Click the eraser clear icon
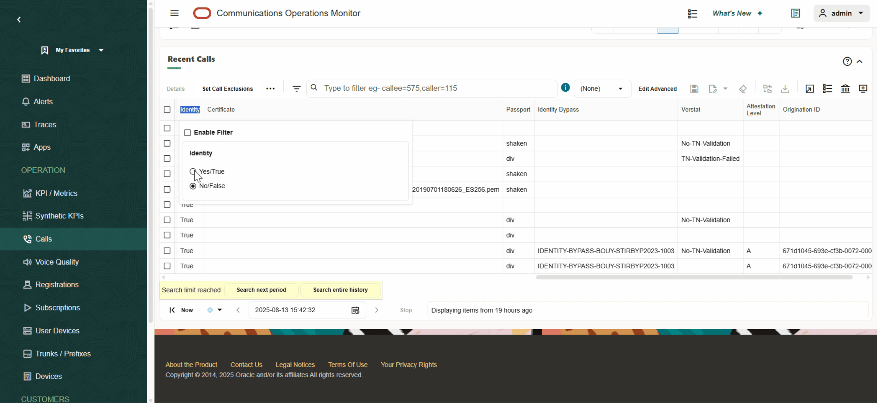This screenshot has height=403, width=877. (x=742, y=89)
